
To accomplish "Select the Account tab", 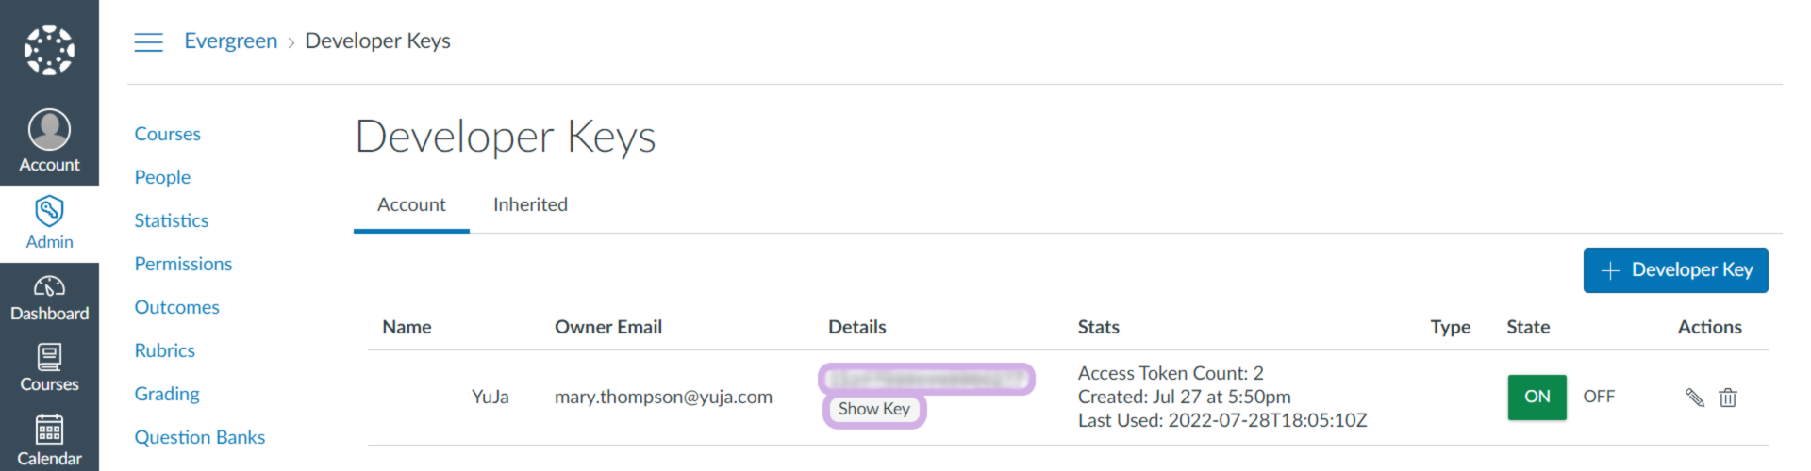I will pyautogui.click(x=411, y=204).
